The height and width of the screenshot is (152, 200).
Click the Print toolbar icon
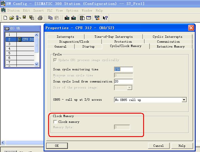(x=40, y=18)
